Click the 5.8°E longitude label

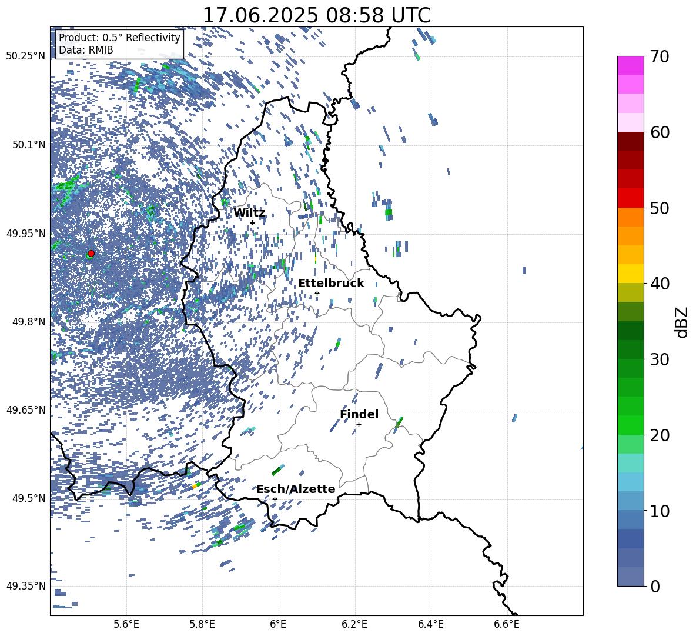(x=202, y=624)
